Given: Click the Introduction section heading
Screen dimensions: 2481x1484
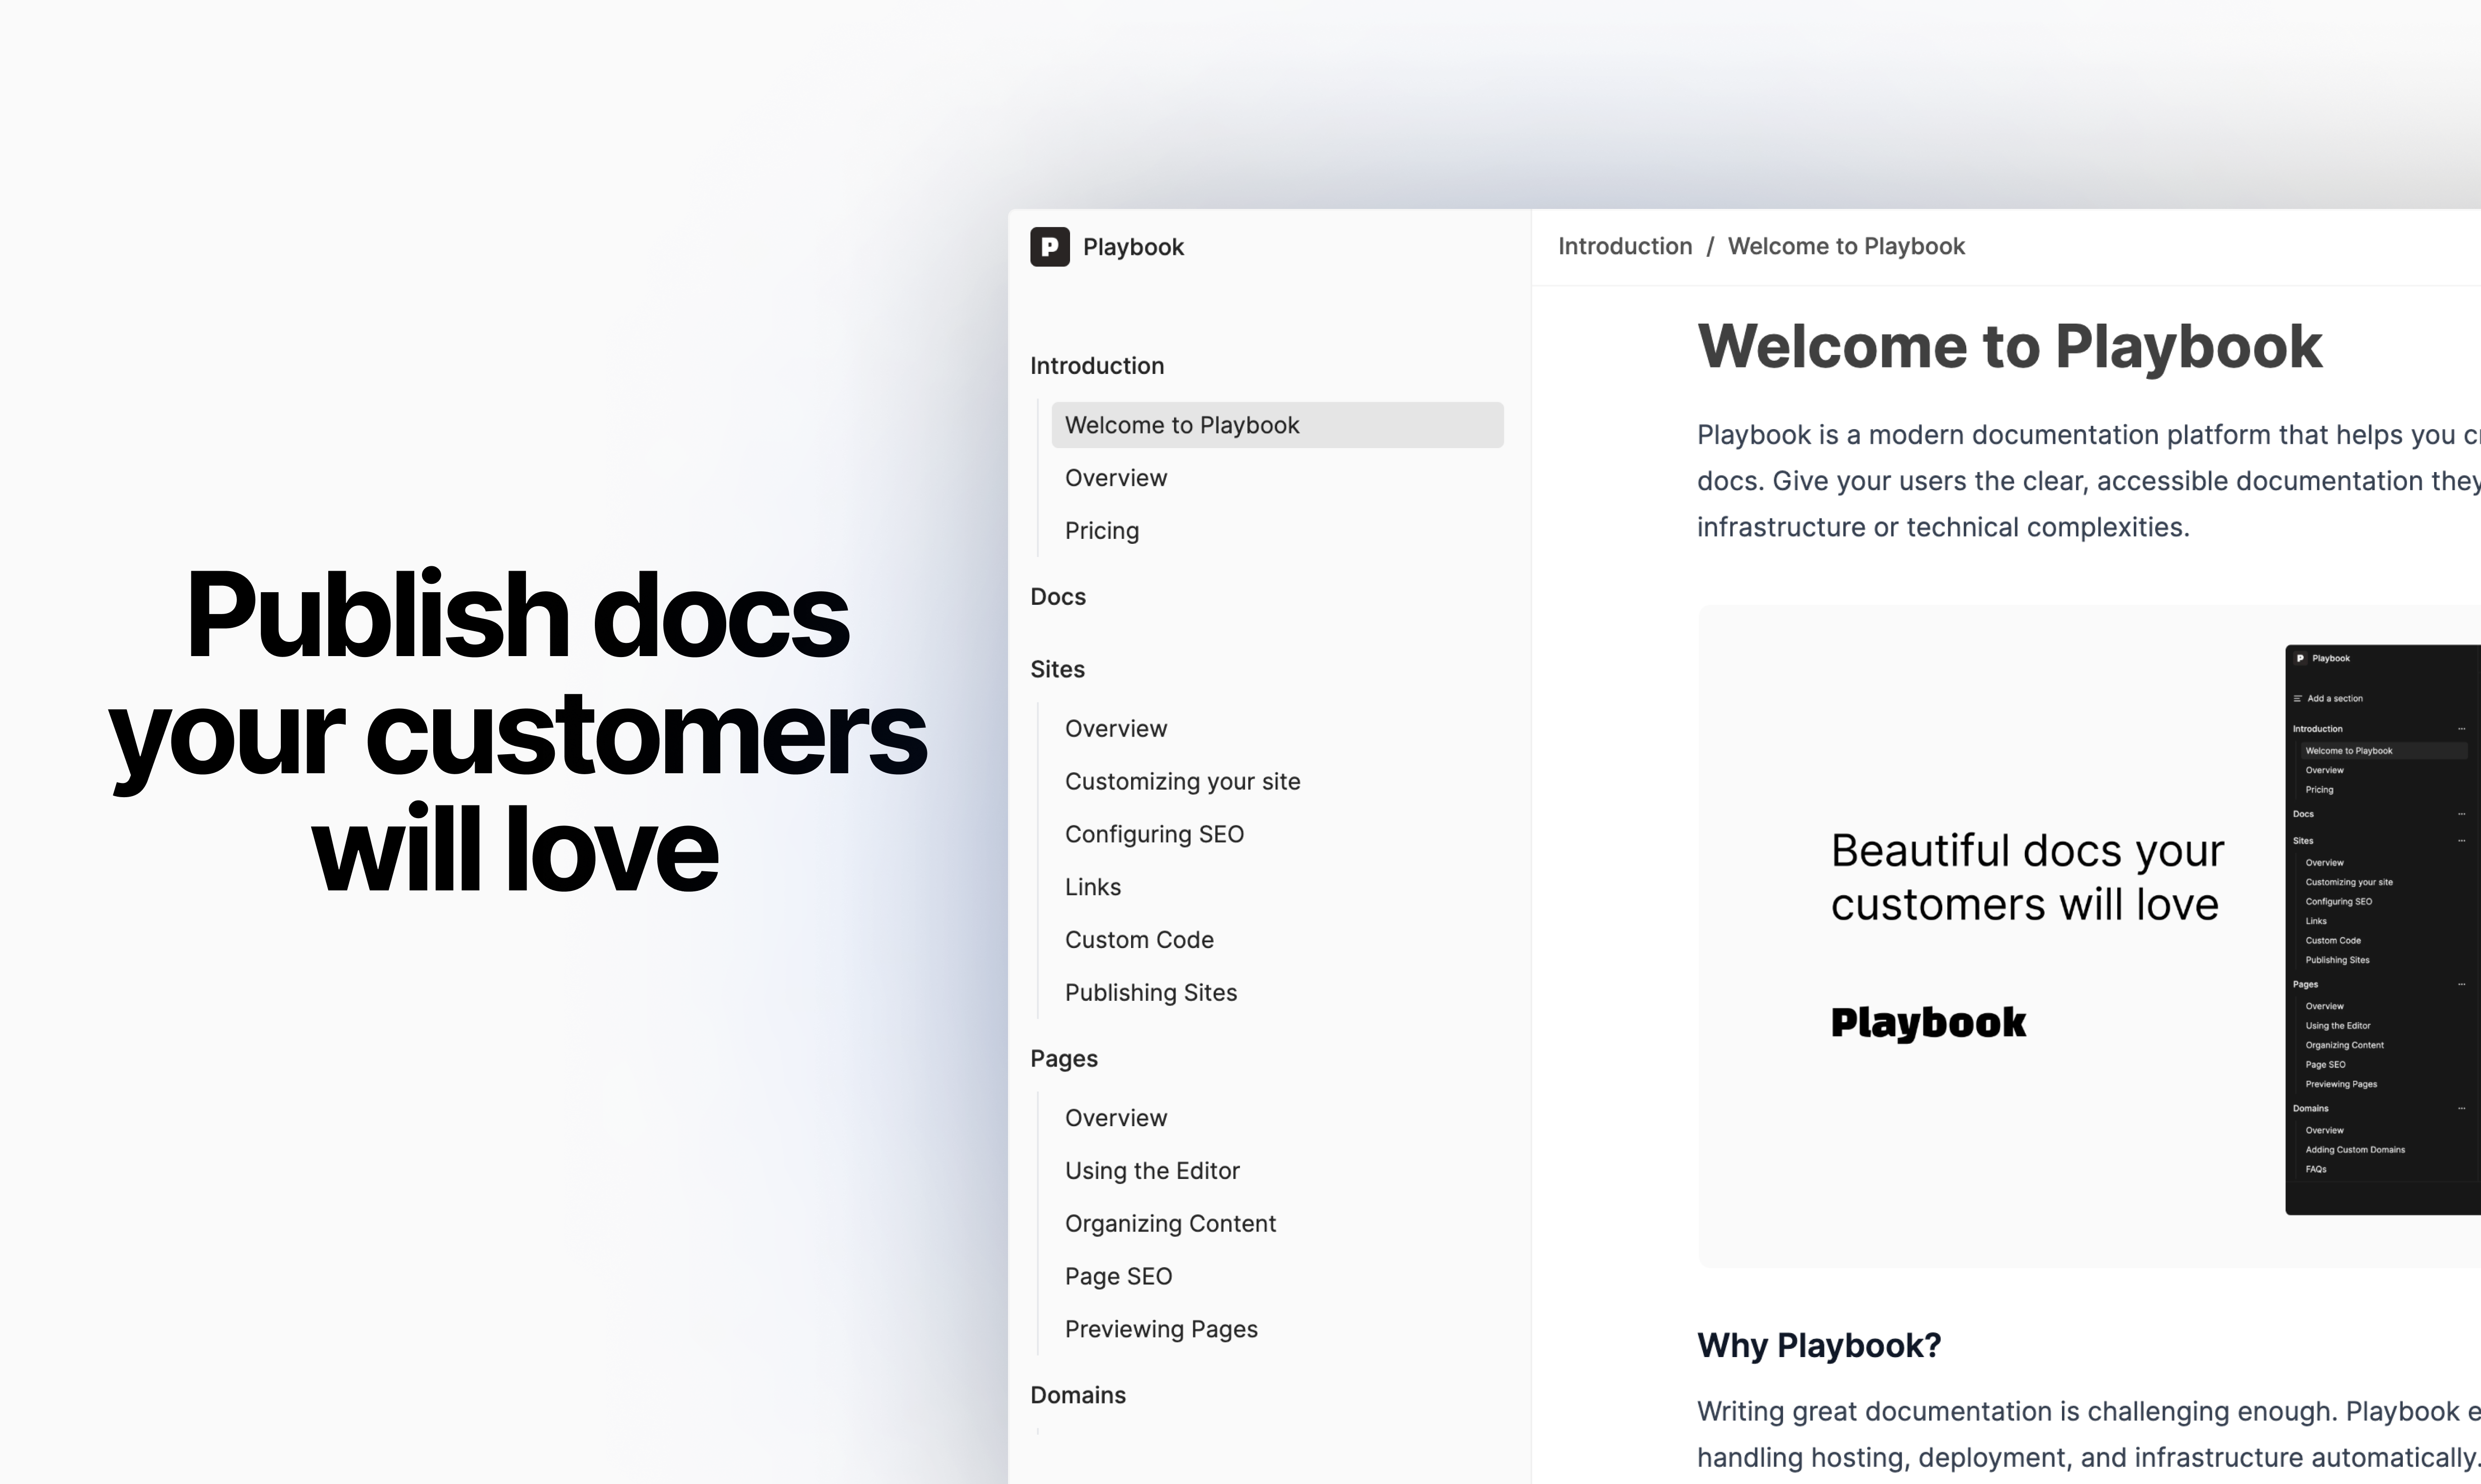Looking at the screenshot, I should 1096,366.
